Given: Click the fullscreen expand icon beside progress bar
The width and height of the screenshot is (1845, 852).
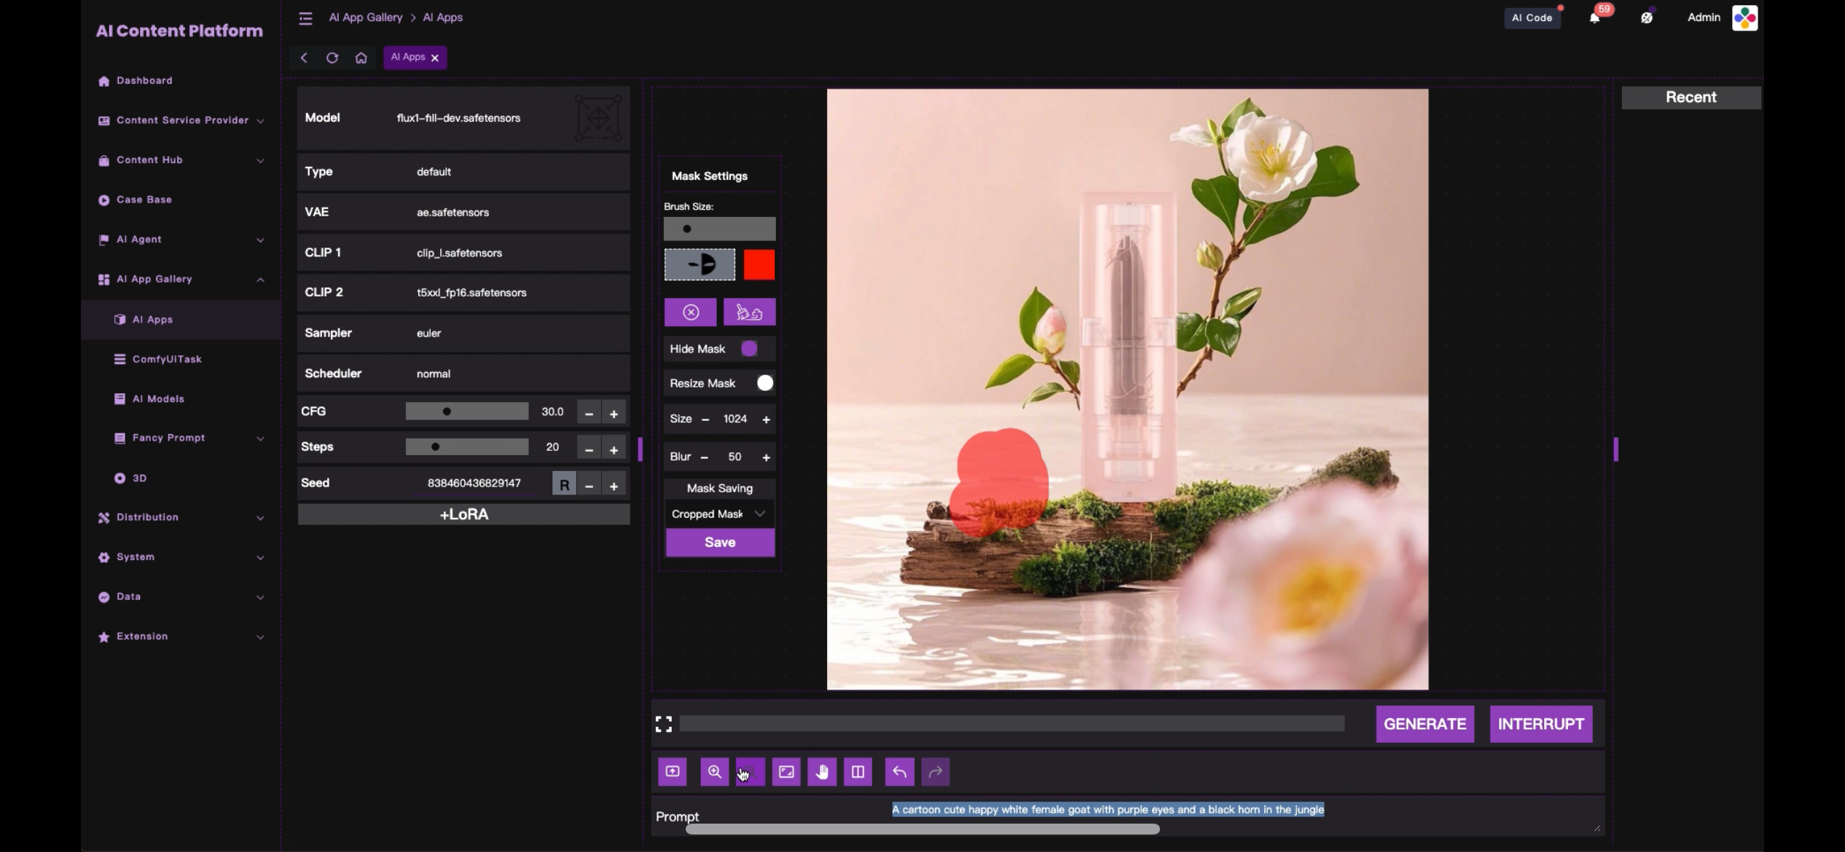Looking at the screenshot, I should click(663, 724).
